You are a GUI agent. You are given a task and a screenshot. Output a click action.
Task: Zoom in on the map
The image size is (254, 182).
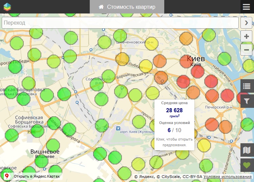click(x=246, y=36)
